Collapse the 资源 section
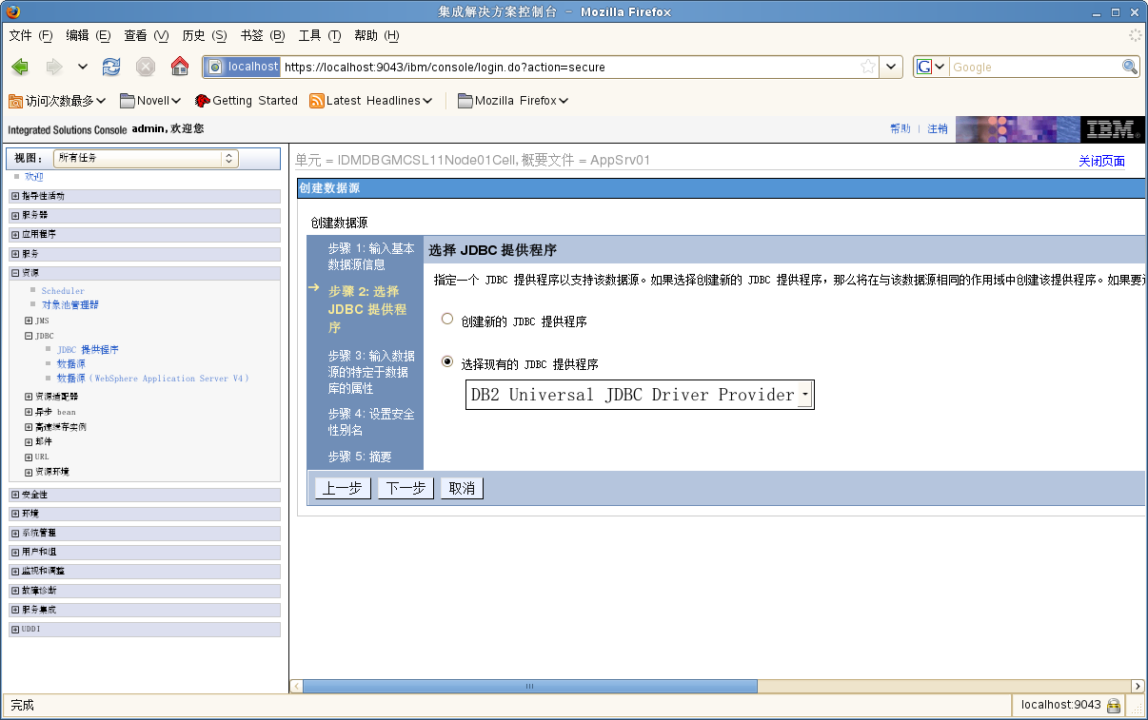1148x720 pixels. tap(15, 273)
